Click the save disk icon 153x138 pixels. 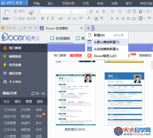tap(8, 28)
